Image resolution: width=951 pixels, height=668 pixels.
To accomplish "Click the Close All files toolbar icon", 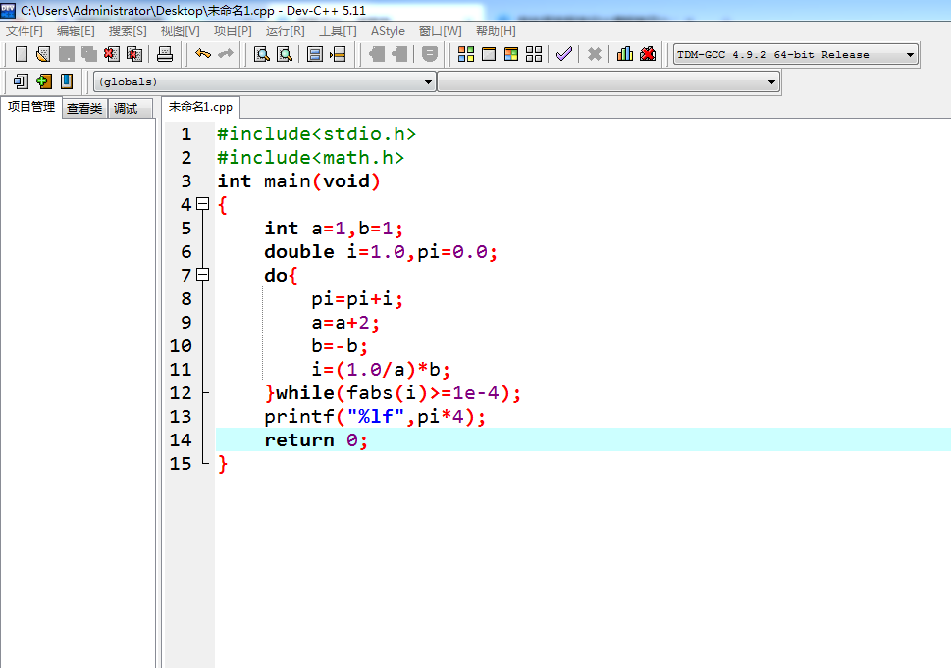I will pos(134,54).
